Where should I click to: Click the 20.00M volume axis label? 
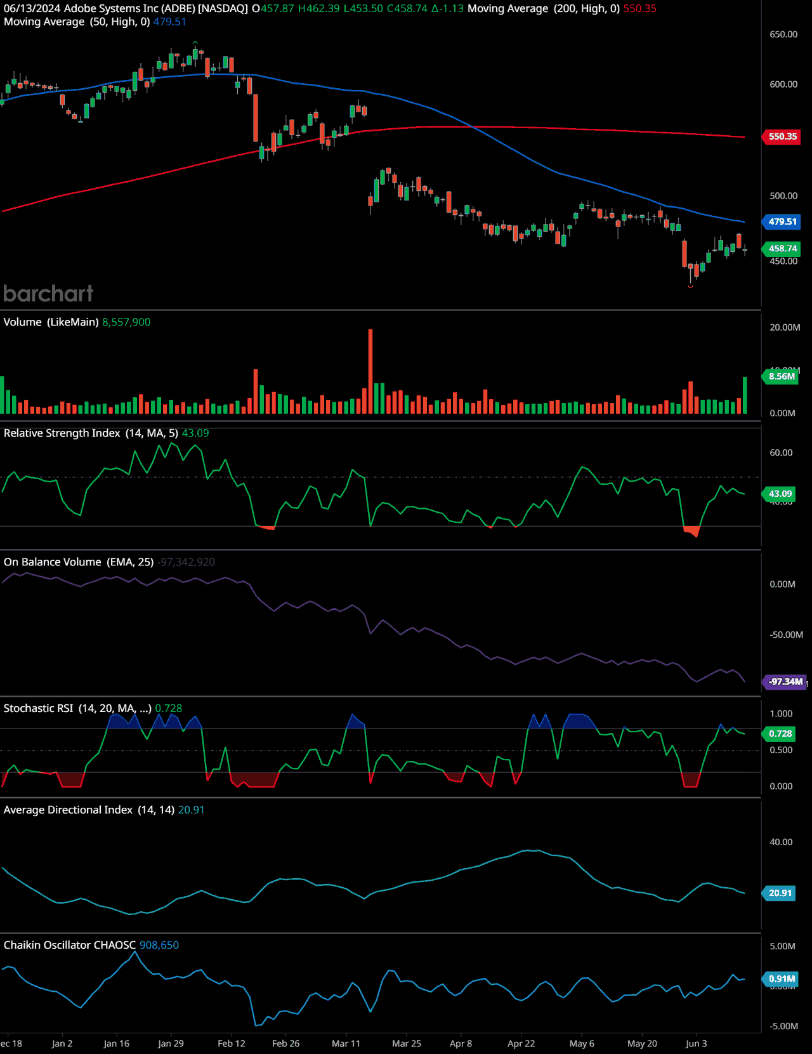(x=785, y=327)
